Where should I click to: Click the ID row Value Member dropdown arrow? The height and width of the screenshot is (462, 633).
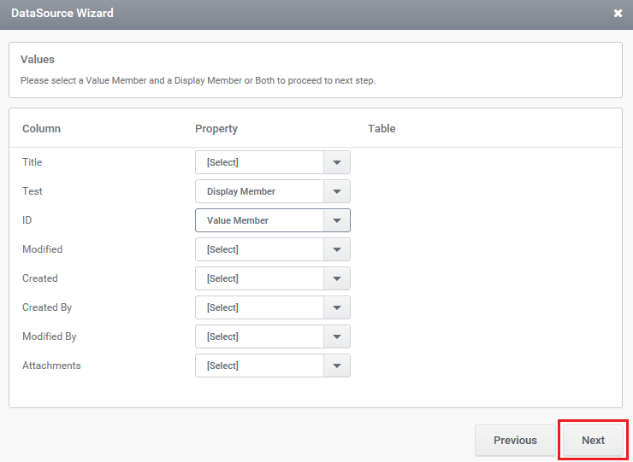(337, 220)
